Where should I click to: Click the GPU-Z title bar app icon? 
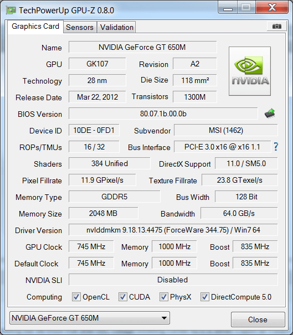click(11, 11)
